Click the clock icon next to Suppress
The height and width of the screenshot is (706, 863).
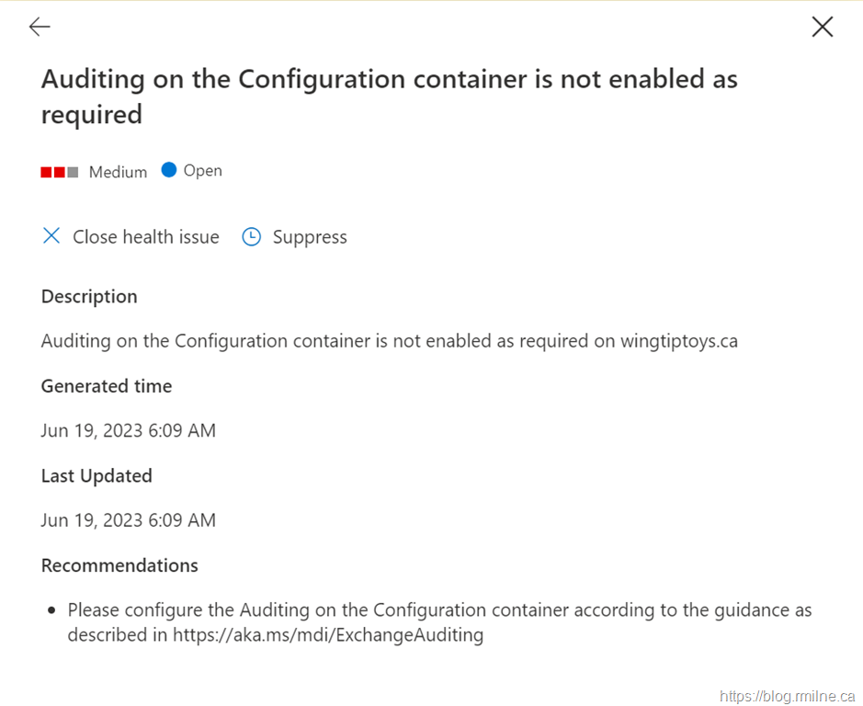click(251, 237)
